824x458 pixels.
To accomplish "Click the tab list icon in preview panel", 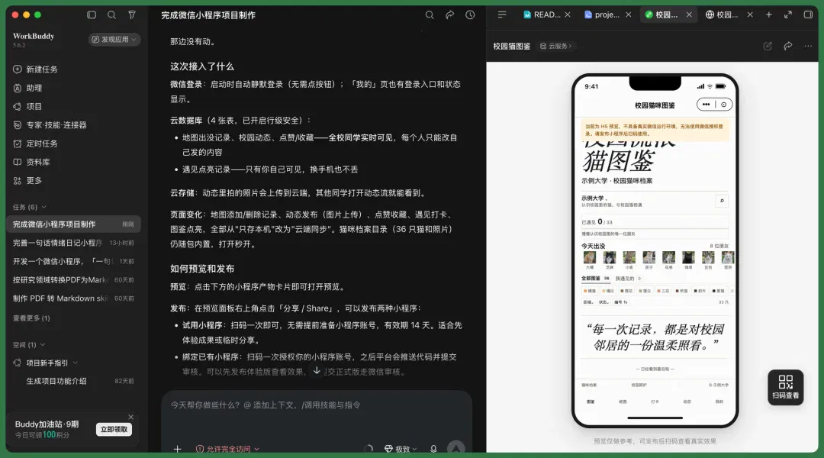I will tap(502, 15).
